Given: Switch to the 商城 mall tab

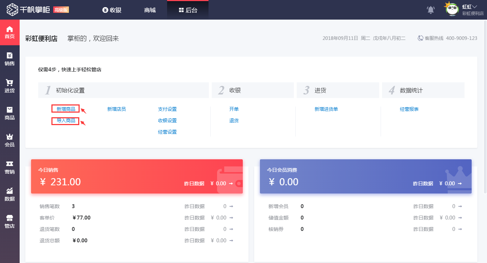Looking at the screenshot, I should click(x=149, y=10).
